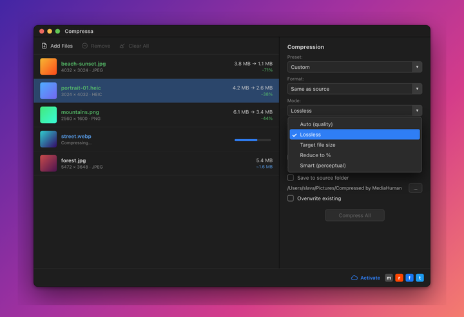Viewport: 464px width, 317px height.
Task: Click the '6.1 MB → 3.4 MB' size text
Action: tap(253, 112)
